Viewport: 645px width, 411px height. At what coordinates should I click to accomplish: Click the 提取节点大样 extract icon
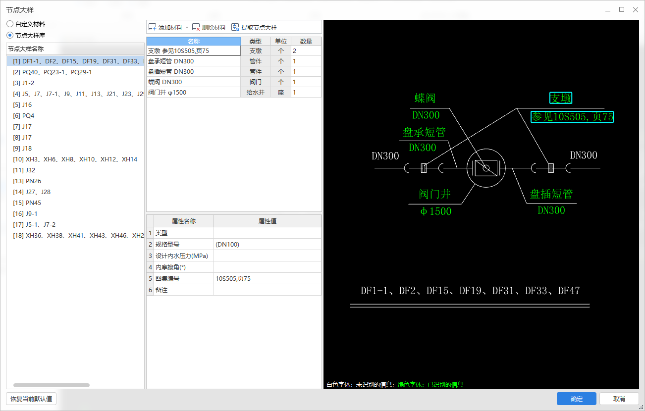pos(235,27)
